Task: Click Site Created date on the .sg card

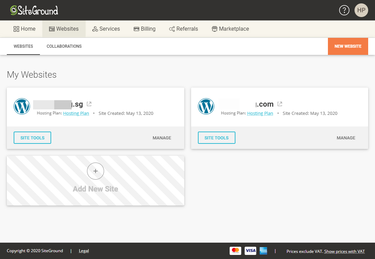Action: (x=126, y=113)
